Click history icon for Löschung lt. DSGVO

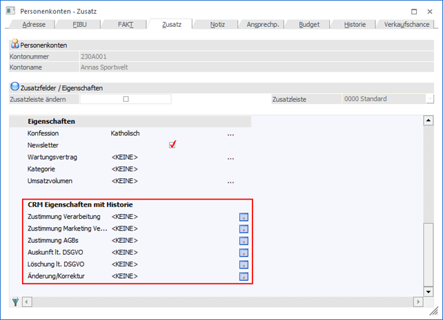coord(243,264)
